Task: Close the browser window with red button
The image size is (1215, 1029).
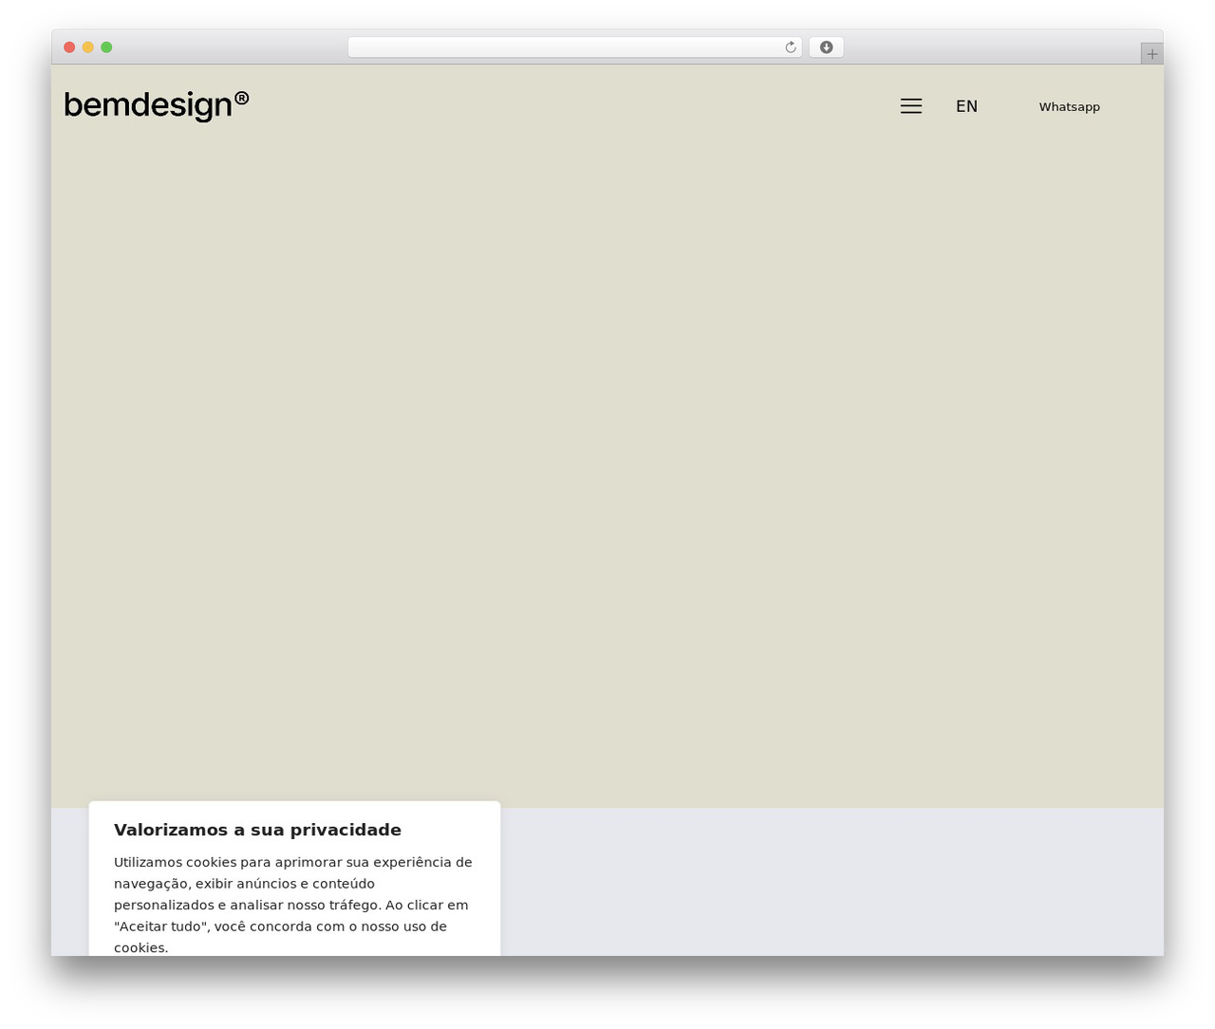Action: click(69, 47)
